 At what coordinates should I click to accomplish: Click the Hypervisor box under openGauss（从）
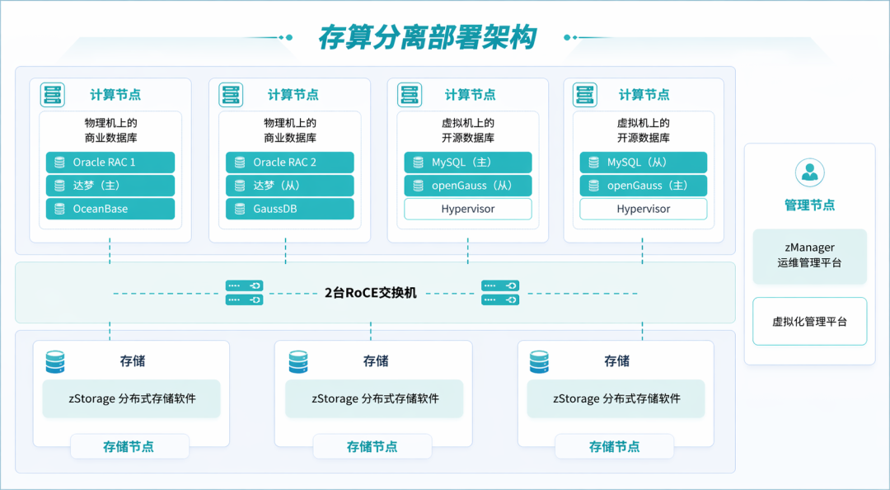(x=468, y=210)
